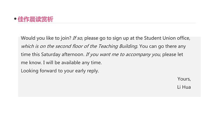Click the words "Would you like to join?"

(x=46, y=38)
